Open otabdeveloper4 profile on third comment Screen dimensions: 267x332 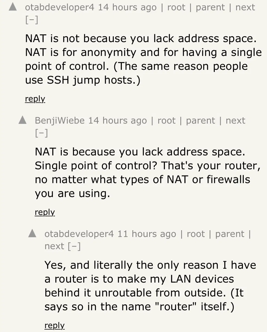(79, 234)
